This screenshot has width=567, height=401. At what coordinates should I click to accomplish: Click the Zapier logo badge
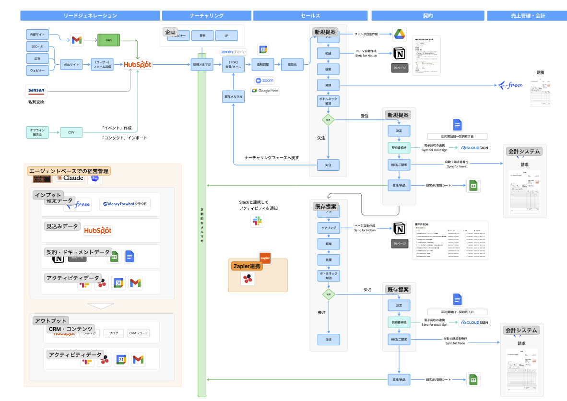(x=265, y=258)
